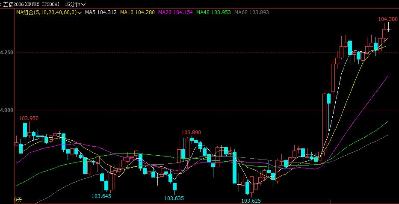Screen dimensions: 399x204
Task: Select the MA40 103.953 green label
Action: (213, 12)
